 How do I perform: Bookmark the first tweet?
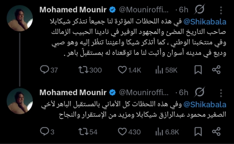point(198,70)
